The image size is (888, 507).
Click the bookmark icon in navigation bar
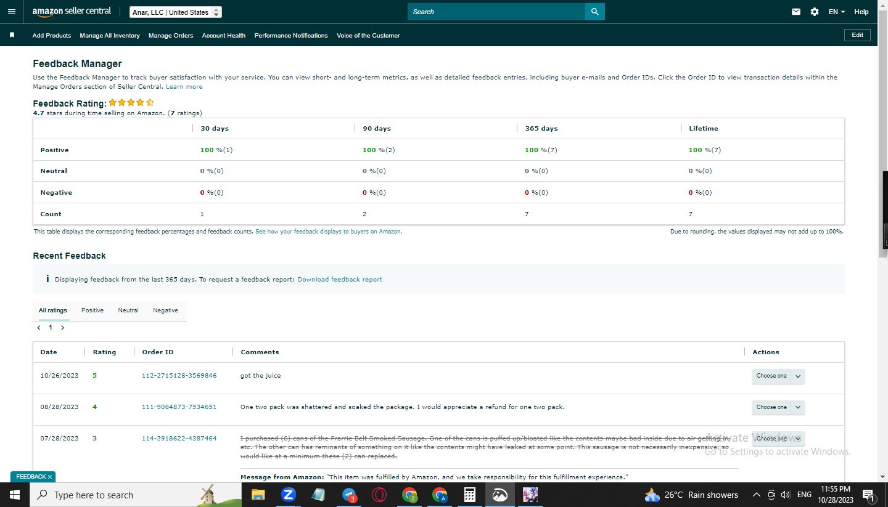12,35
